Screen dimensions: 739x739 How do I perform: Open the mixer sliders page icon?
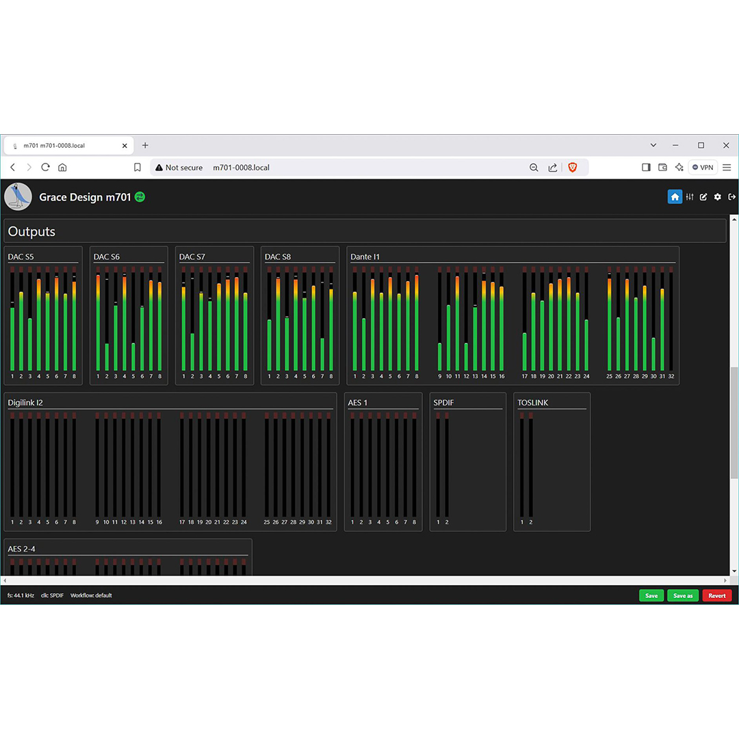690,197
